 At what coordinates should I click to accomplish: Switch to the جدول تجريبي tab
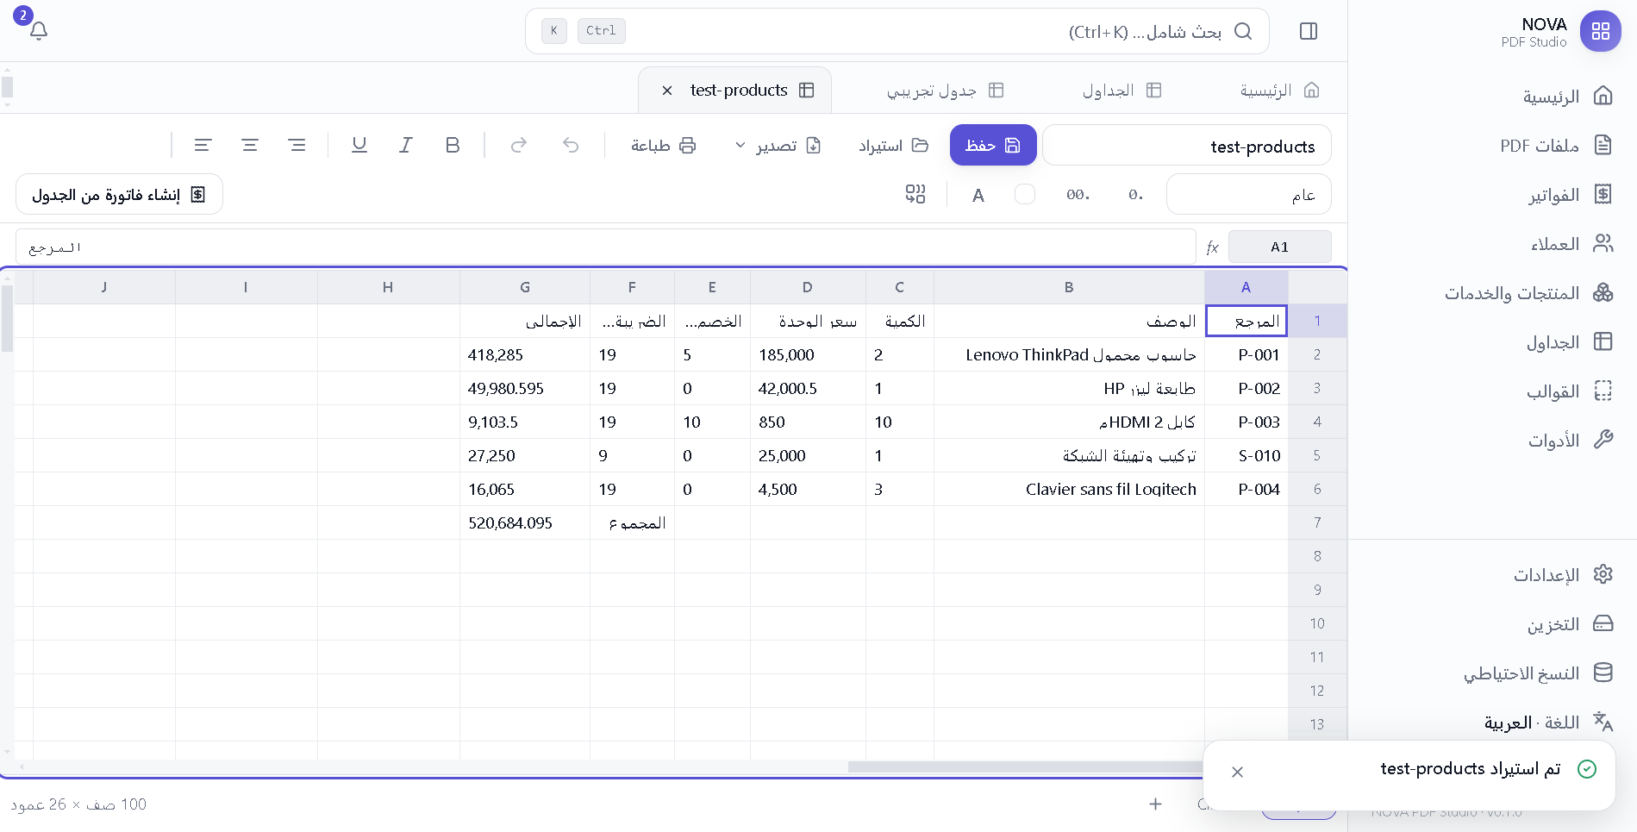click(945, 90)
